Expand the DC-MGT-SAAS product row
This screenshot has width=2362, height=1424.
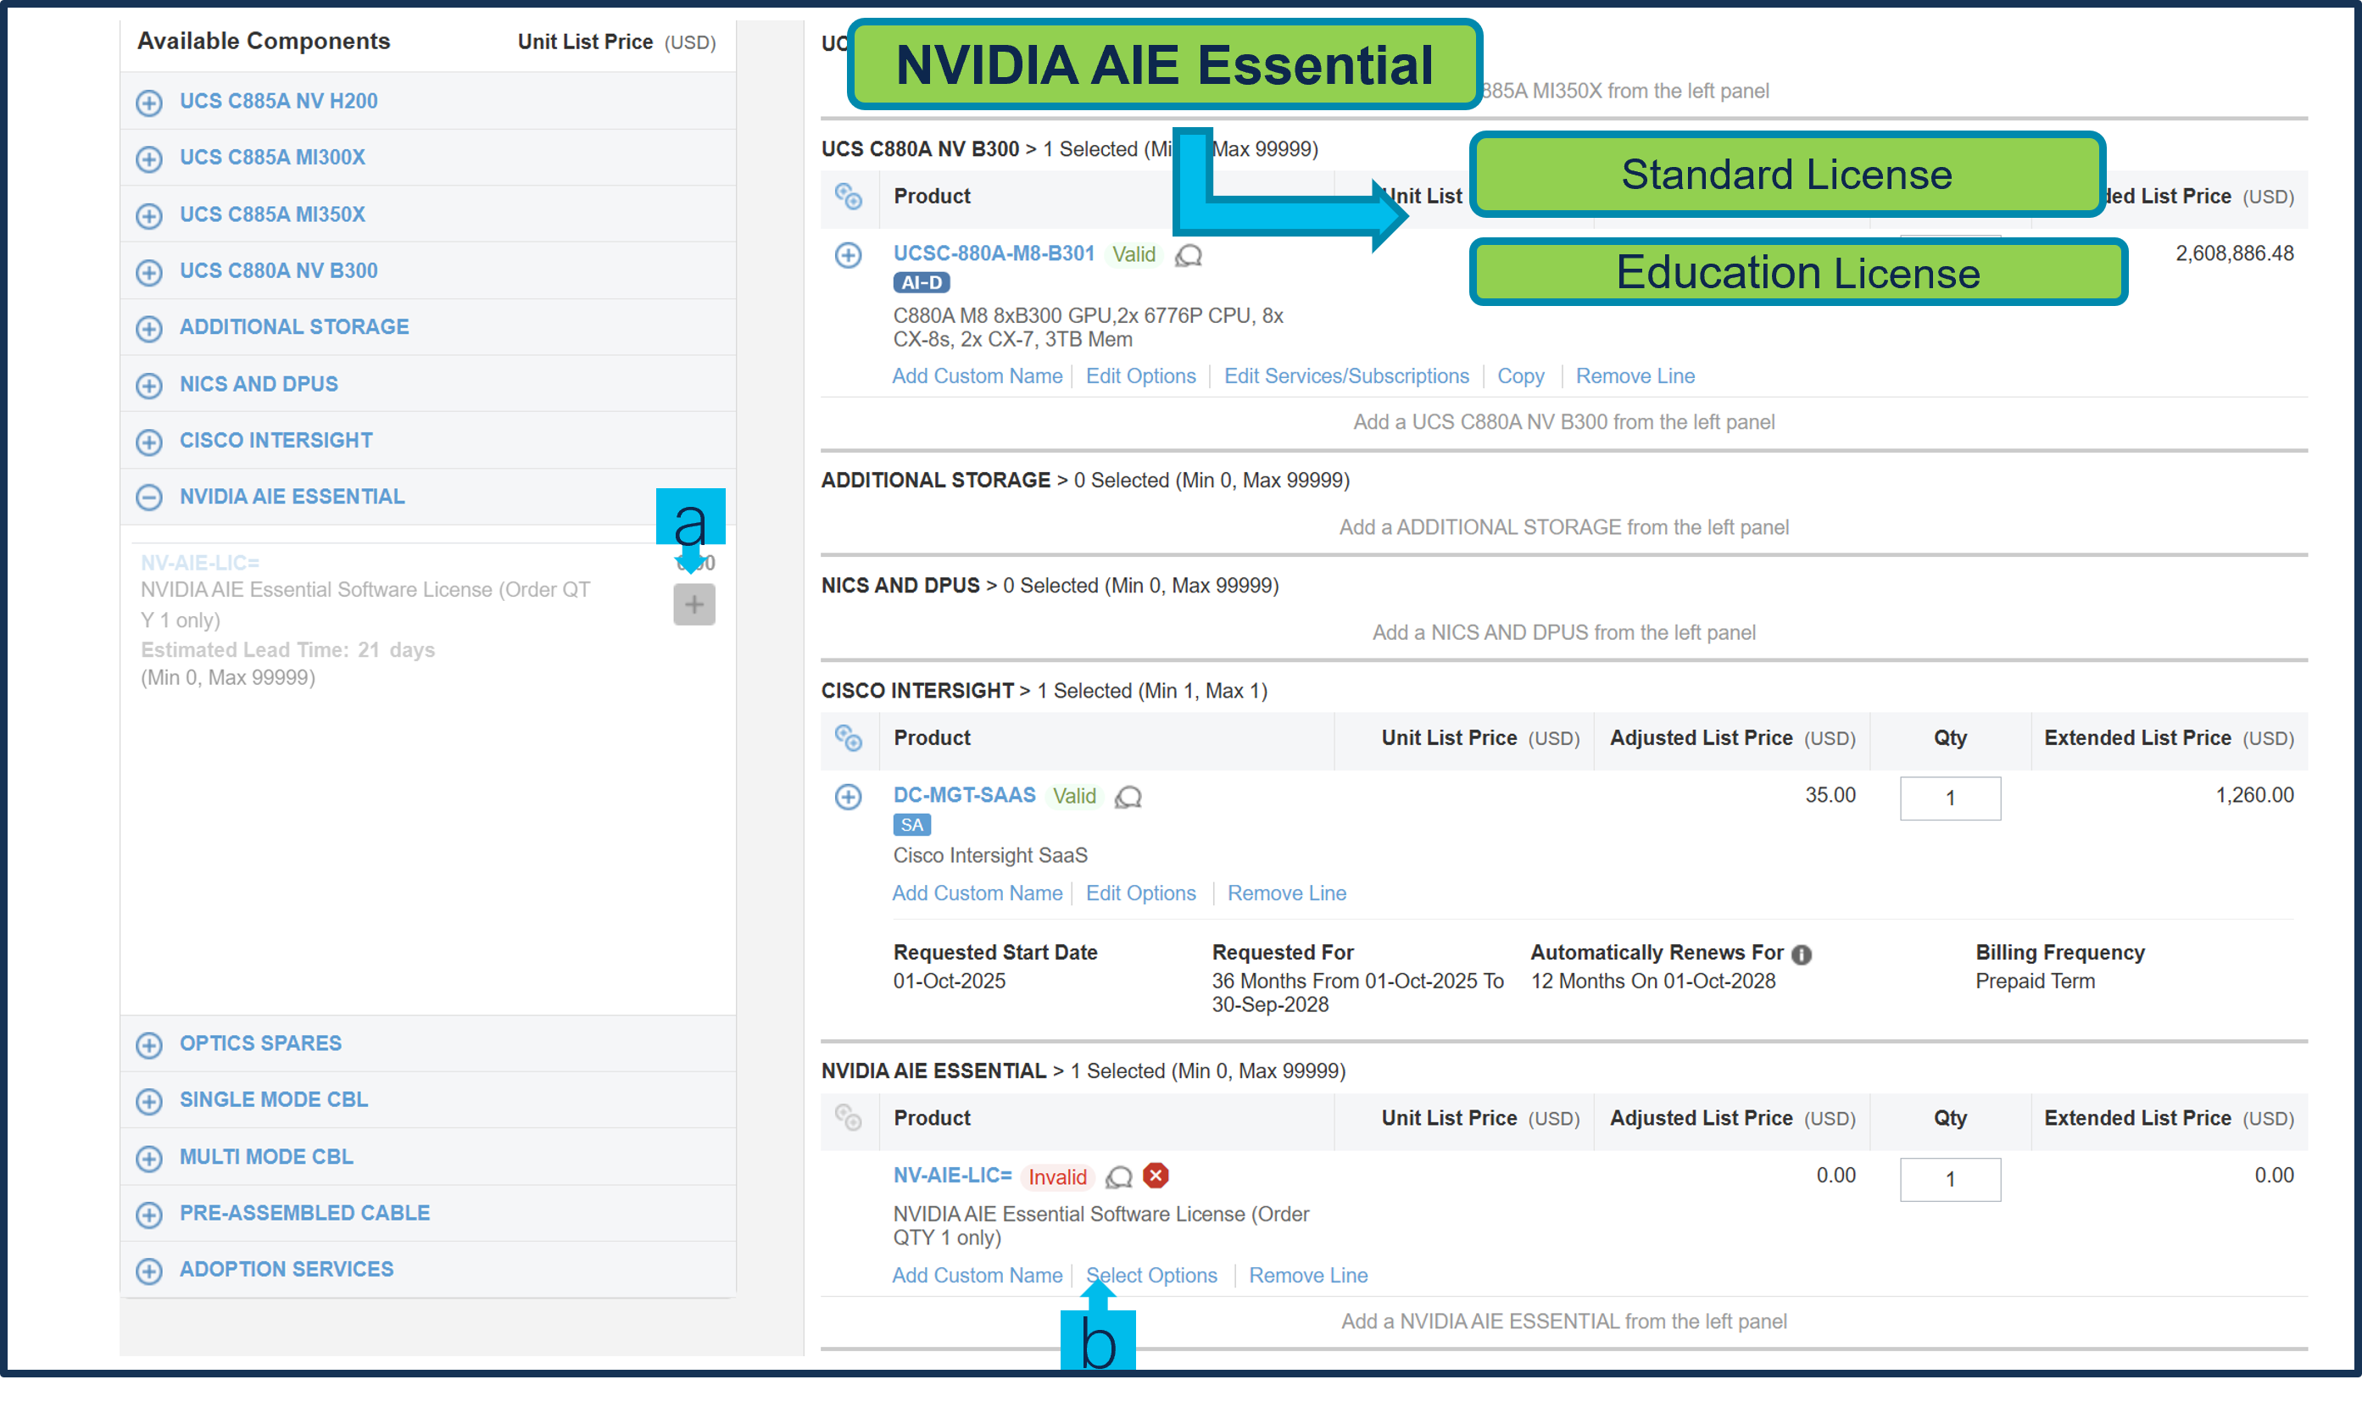(x=849, y=798)
